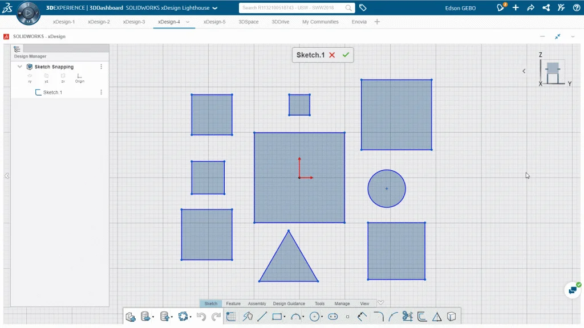
Task: Open the social share network icon
Action: pyautogui.click(x=546, y=7)
